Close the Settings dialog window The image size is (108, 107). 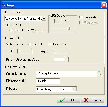pyautogui.click(x=104, y=5)
